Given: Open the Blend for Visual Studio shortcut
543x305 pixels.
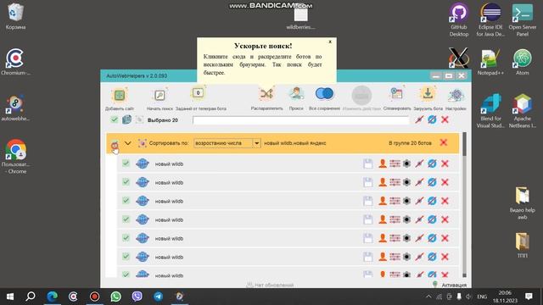Looking at the screenshot, I should click(x=490, y=111).
